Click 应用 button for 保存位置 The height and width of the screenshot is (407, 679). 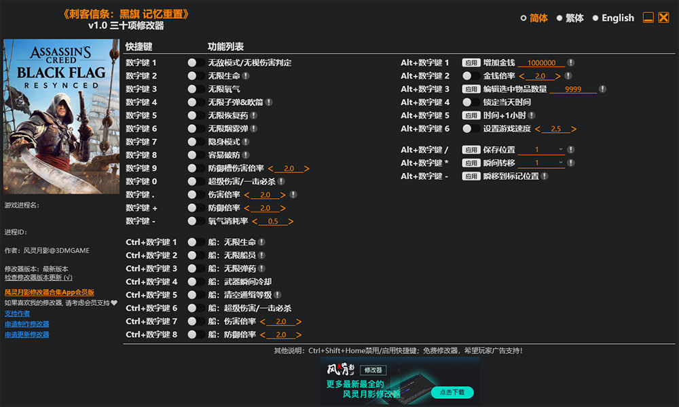(471, 150)
